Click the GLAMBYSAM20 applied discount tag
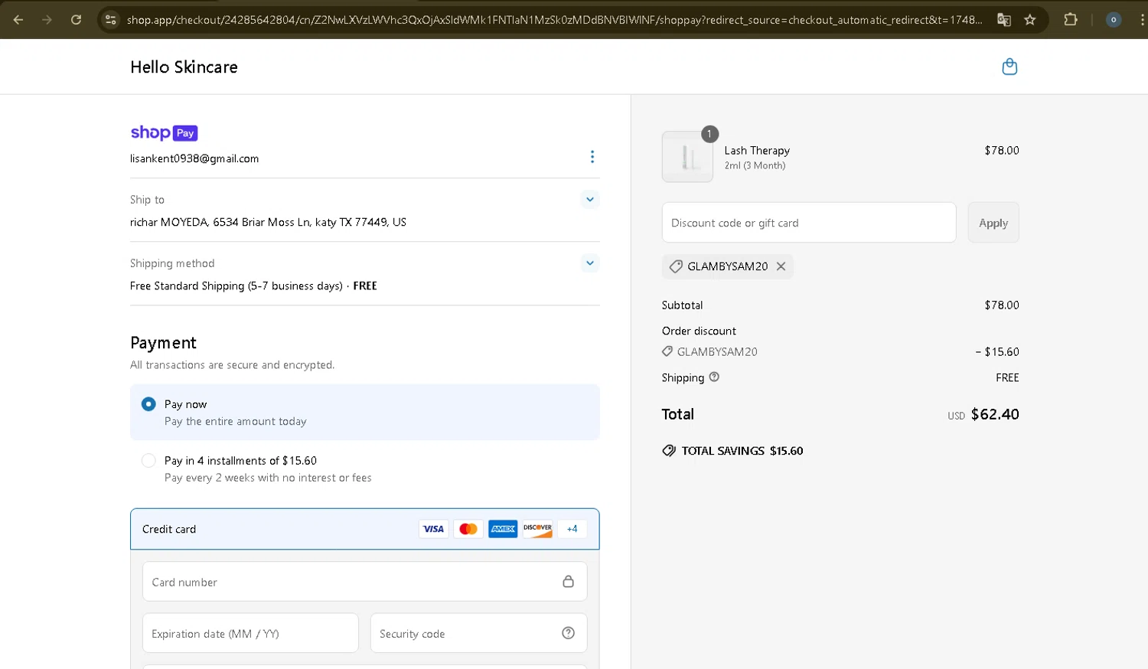Image resolution: width=1148 pixels, height=669 pixels. pyautogui.click(x=727, y=266)
